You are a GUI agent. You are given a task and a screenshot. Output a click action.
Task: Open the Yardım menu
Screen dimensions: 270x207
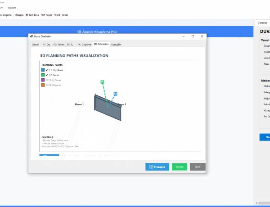12,8
